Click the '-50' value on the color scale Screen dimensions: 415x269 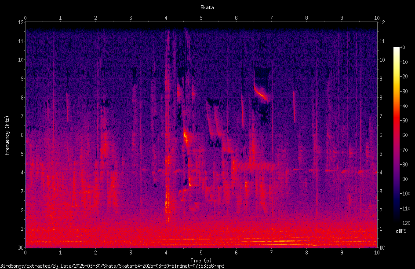(404, 121)
